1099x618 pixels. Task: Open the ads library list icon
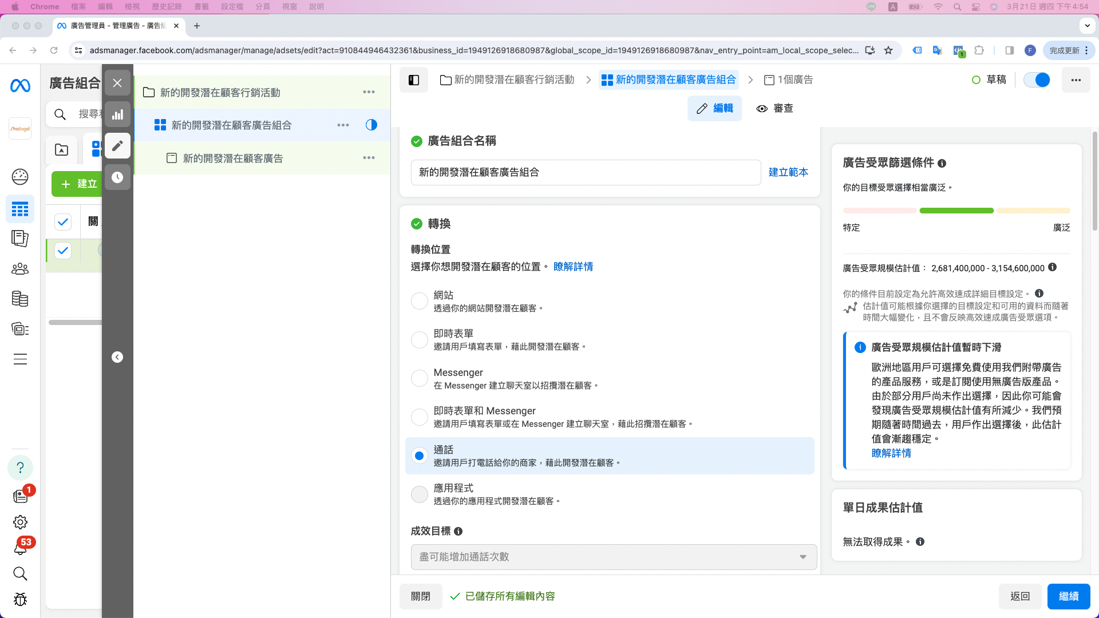(x=20, y=329)
